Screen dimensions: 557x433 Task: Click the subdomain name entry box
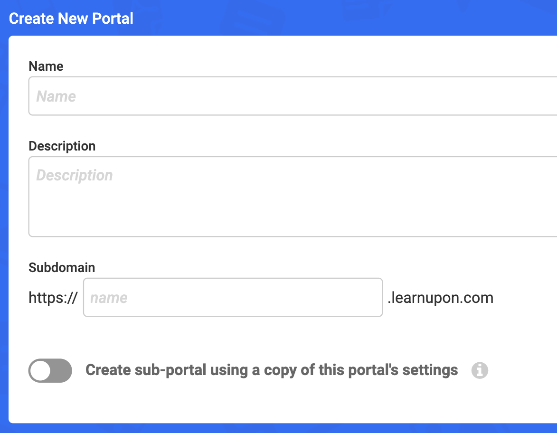(x=233, y=297)
